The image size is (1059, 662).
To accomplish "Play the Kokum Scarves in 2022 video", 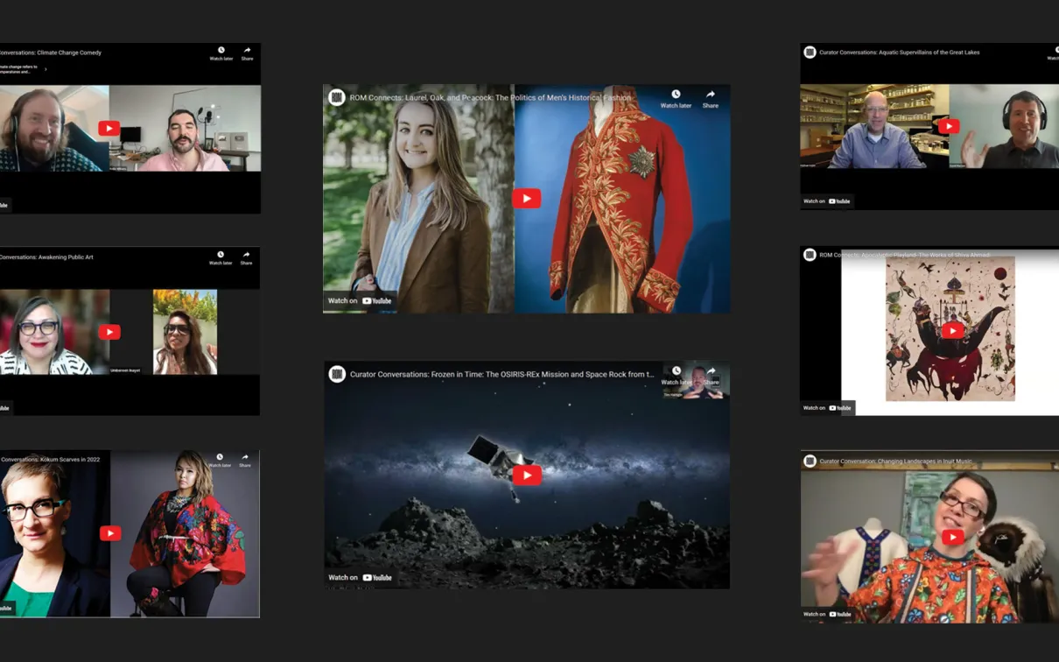I will point(110,533).
